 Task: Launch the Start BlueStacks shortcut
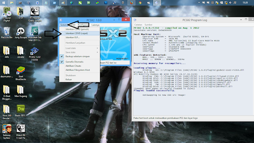(x=21, y=73)
